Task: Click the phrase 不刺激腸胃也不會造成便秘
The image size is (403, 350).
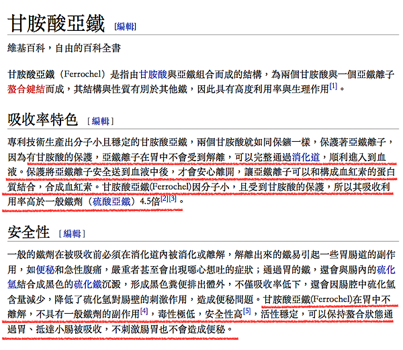Action: (169, 329)
